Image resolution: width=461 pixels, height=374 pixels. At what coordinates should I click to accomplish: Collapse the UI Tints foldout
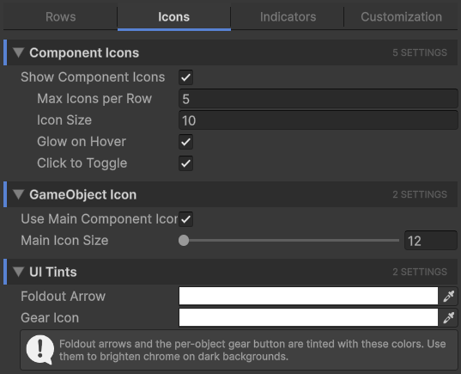tap(19, 272)
